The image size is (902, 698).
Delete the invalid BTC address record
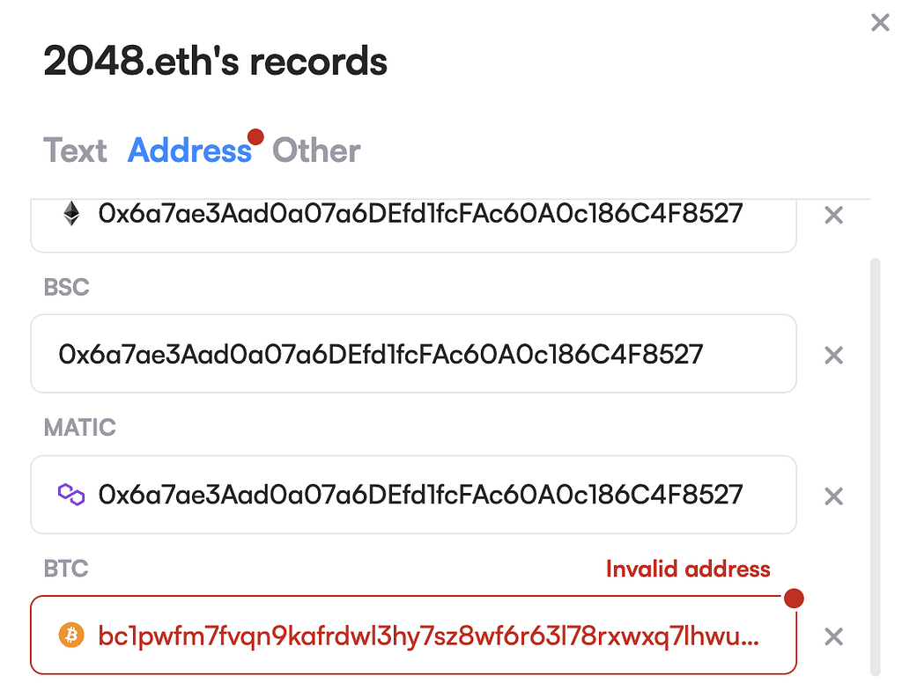point(833,636)
